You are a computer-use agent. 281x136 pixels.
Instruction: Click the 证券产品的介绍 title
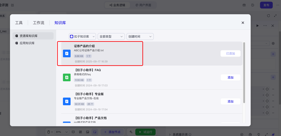click(x=84, y=46)
